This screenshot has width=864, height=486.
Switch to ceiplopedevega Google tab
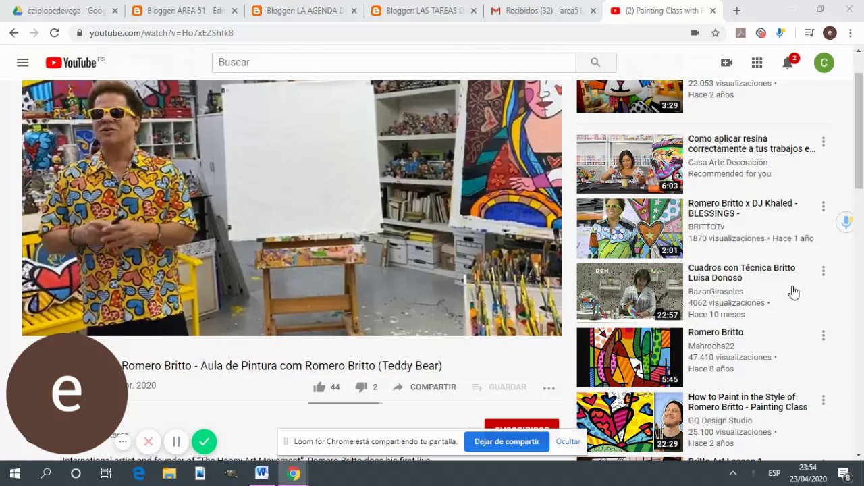[x=64, y=11]
